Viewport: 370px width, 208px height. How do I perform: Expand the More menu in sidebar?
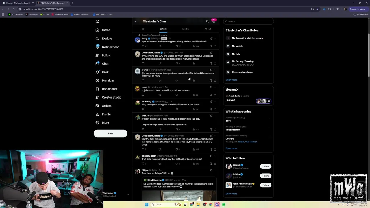102,123
